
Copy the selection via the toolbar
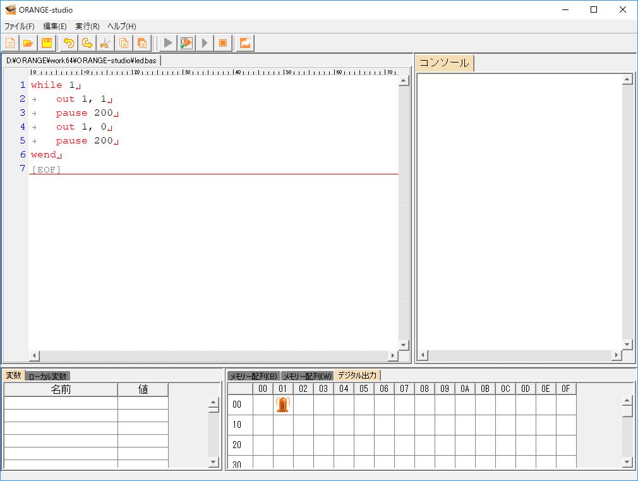124,43
